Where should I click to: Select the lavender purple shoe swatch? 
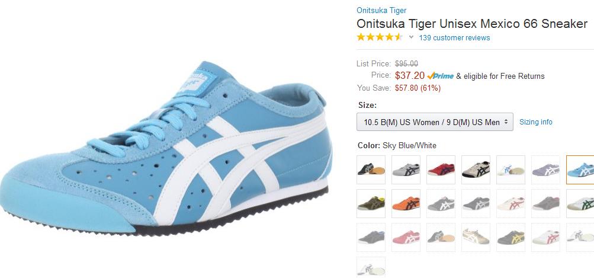pyautogui.click(x=545, y=170)
